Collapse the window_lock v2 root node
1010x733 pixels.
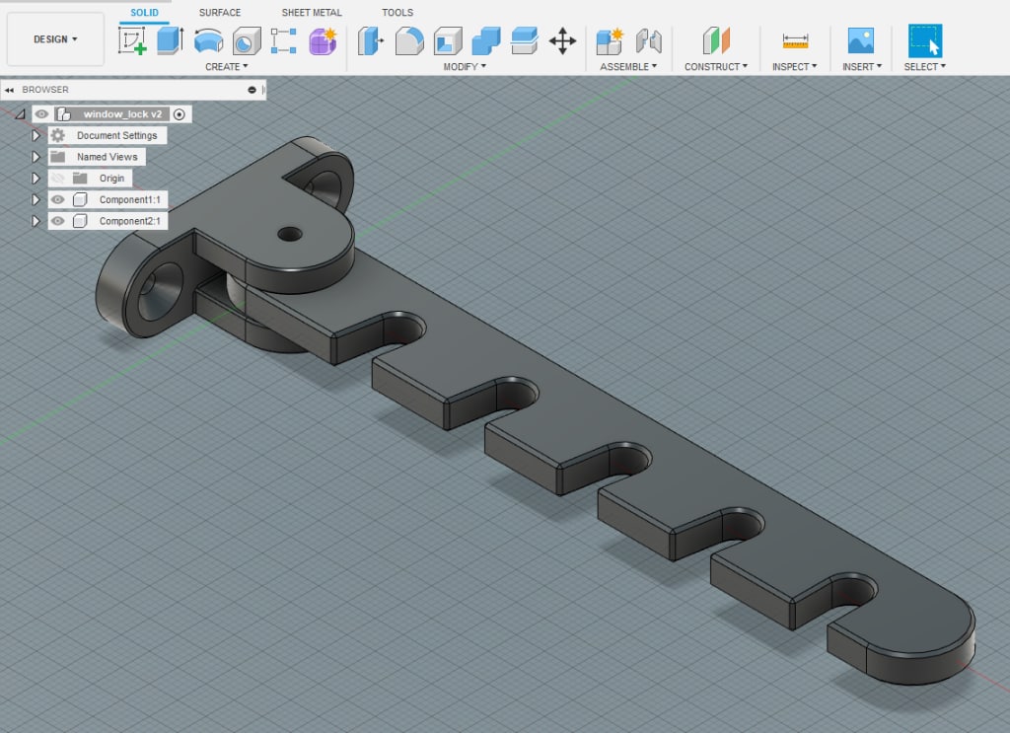click(21, 114)
